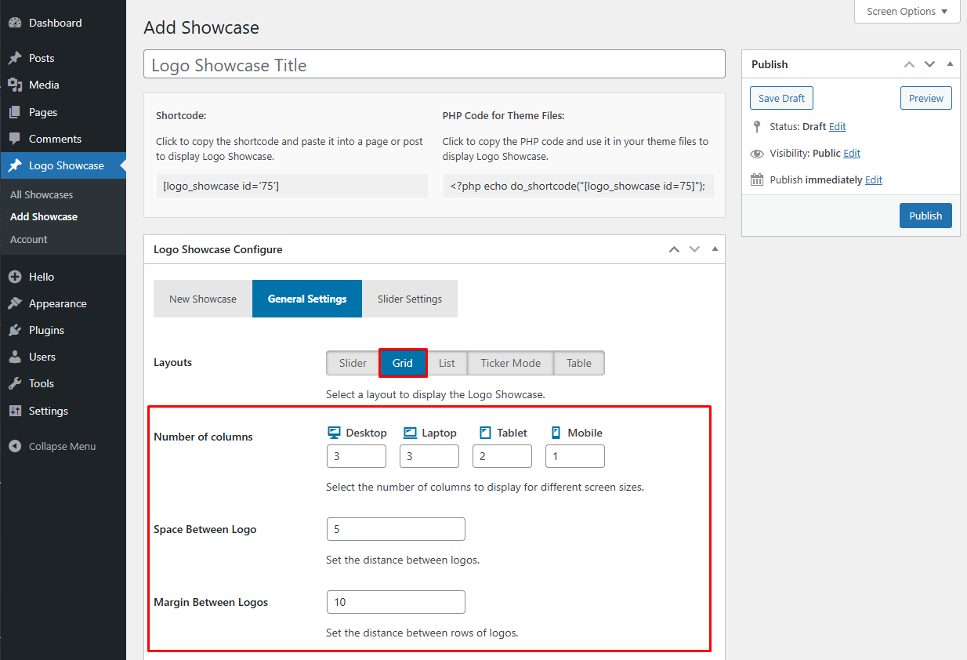Collapse the Logo Showcase Configure panel
Screen dimensions: 967x660
pos(714,249)
